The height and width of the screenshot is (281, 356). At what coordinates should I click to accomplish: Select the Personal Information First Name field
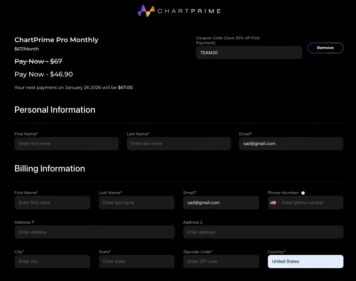point(67,144)
